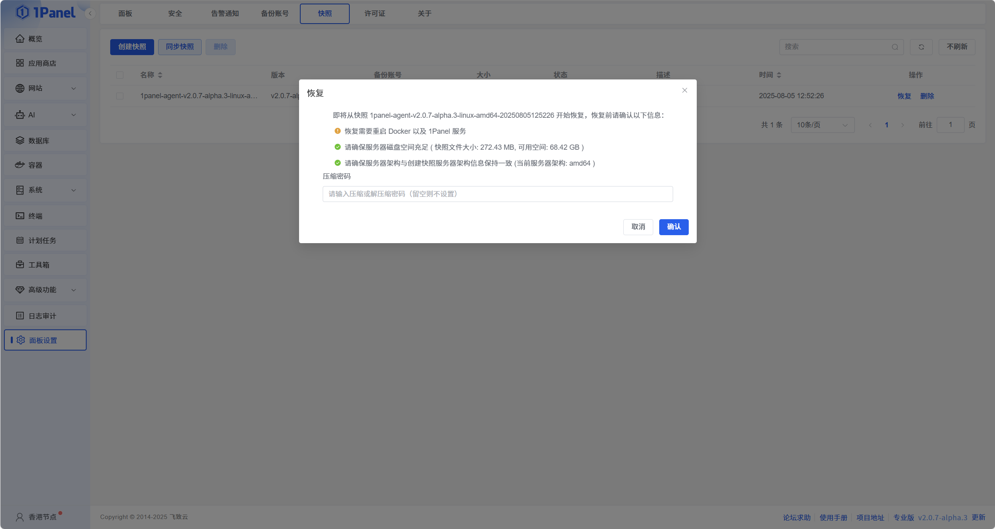Viewport: 995px width, 529px height.
Task: Click the 高级功能 diamond icon
Action: pos(20,290)
